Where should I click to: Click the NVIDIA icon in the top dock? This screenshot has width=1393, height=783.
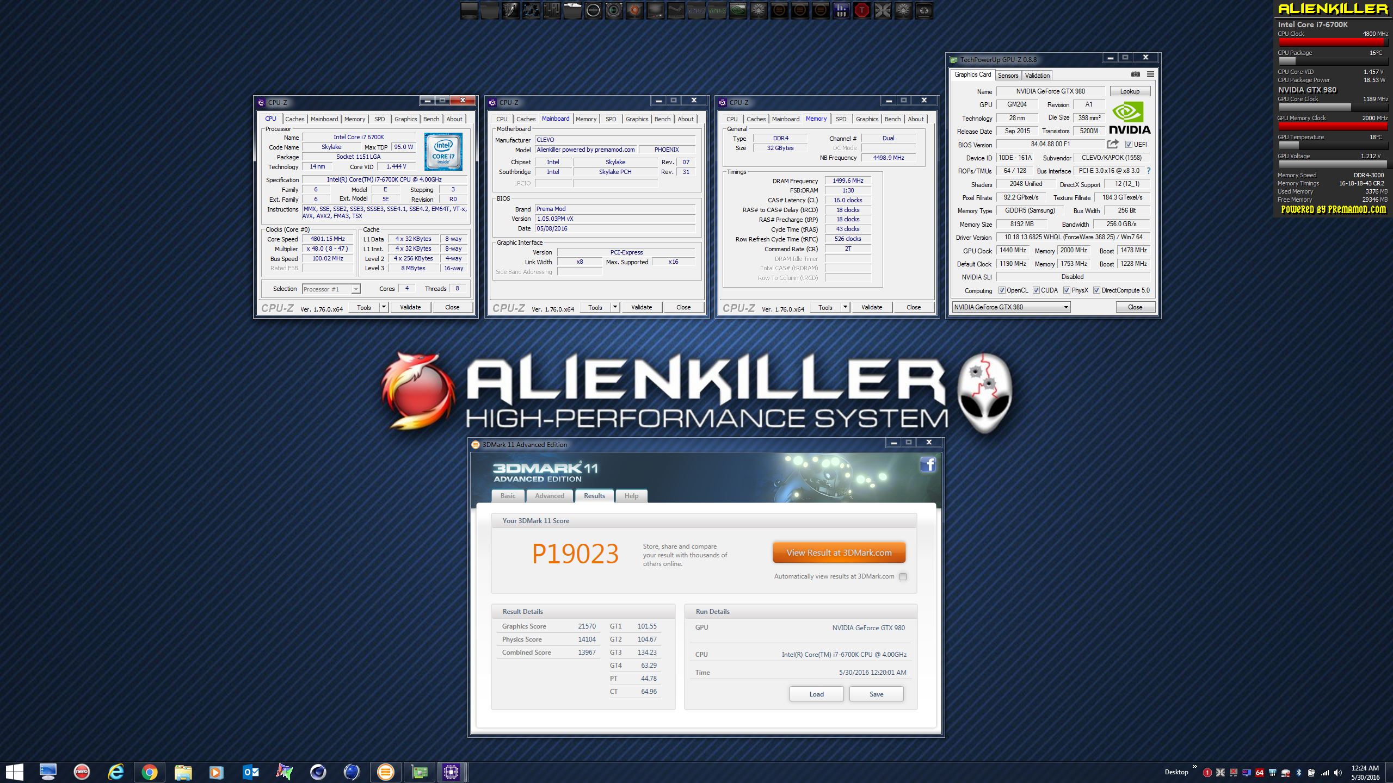click(x=738, y=10)
